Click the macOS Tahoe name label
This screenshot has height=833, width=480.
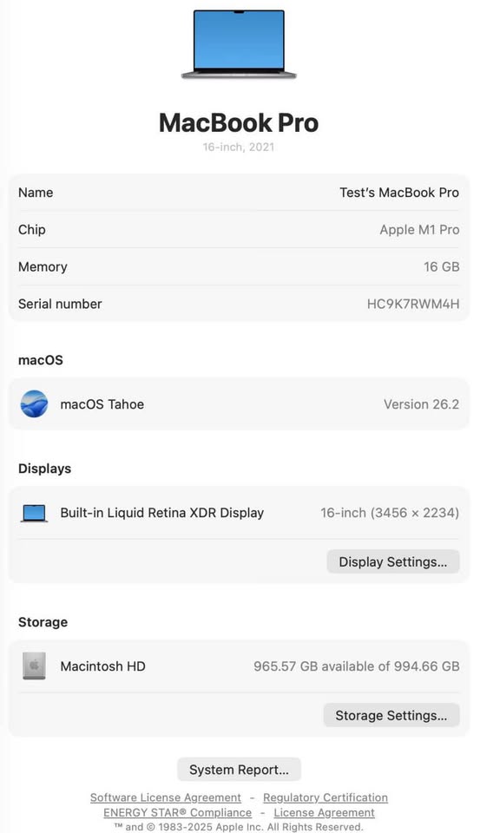pos(102,404)
